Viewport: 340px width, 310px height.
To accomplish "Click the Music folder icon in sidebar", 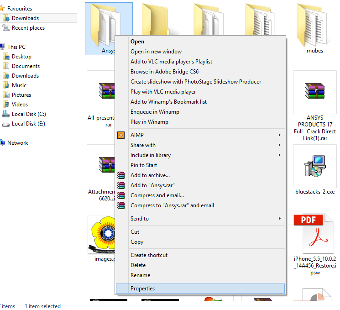I will (6, 85).
